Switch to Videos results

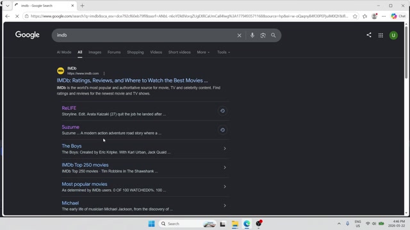pyautogui.click(x=156, y=52)
